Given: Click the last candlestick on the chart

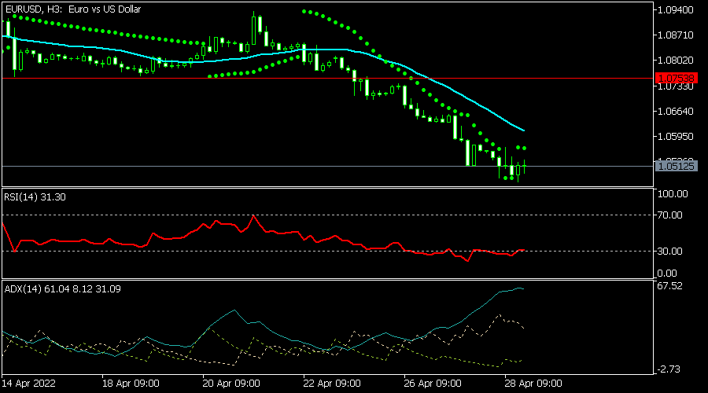Looking at the screenshot, I should [x=524, y=167].
